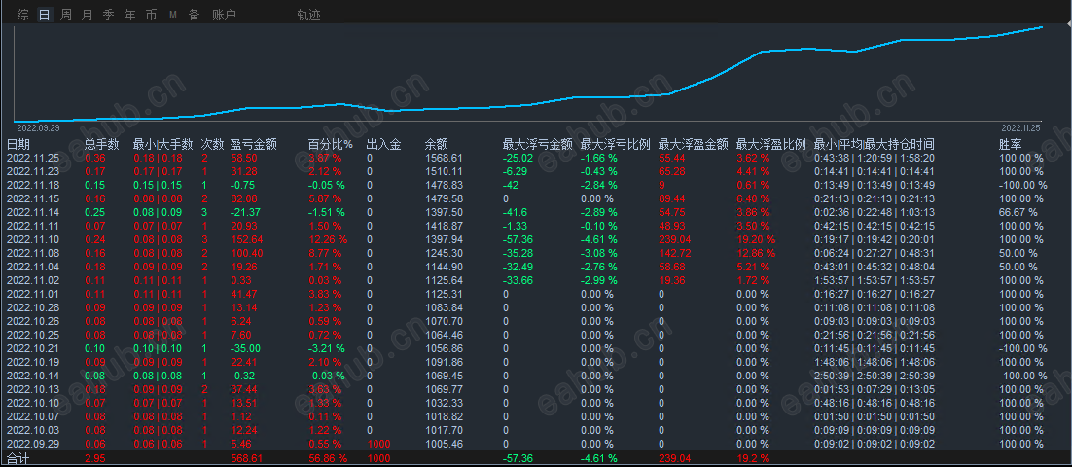Select the 2022.09.29 date cell
This screenshot has height=467, width=1072.
31,444
